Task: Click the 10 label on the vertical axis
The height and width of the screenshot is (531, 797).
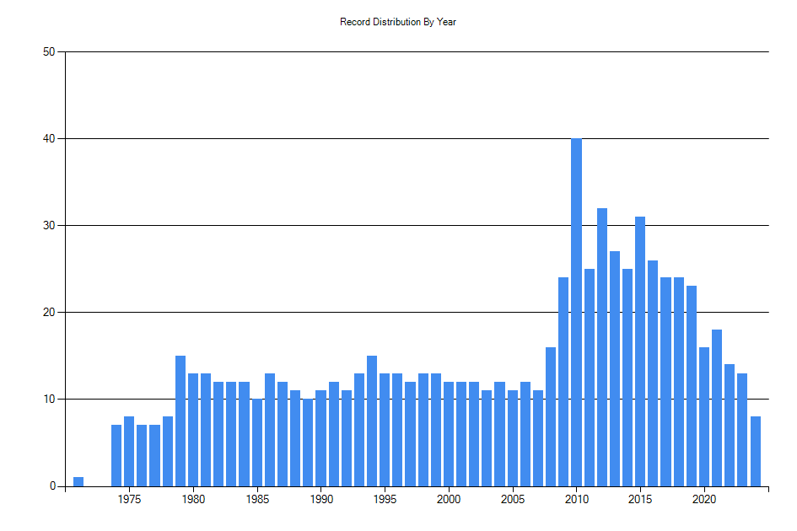Action: [x=47, y=398]
